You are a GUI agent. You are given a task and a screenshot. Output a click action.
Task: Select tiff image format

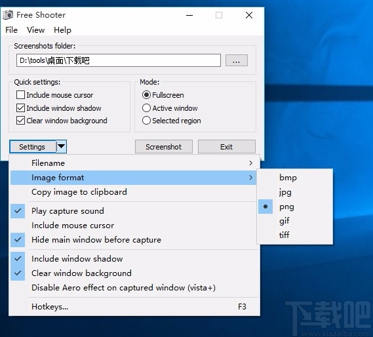pyautogui.click(x=295, y=235)
